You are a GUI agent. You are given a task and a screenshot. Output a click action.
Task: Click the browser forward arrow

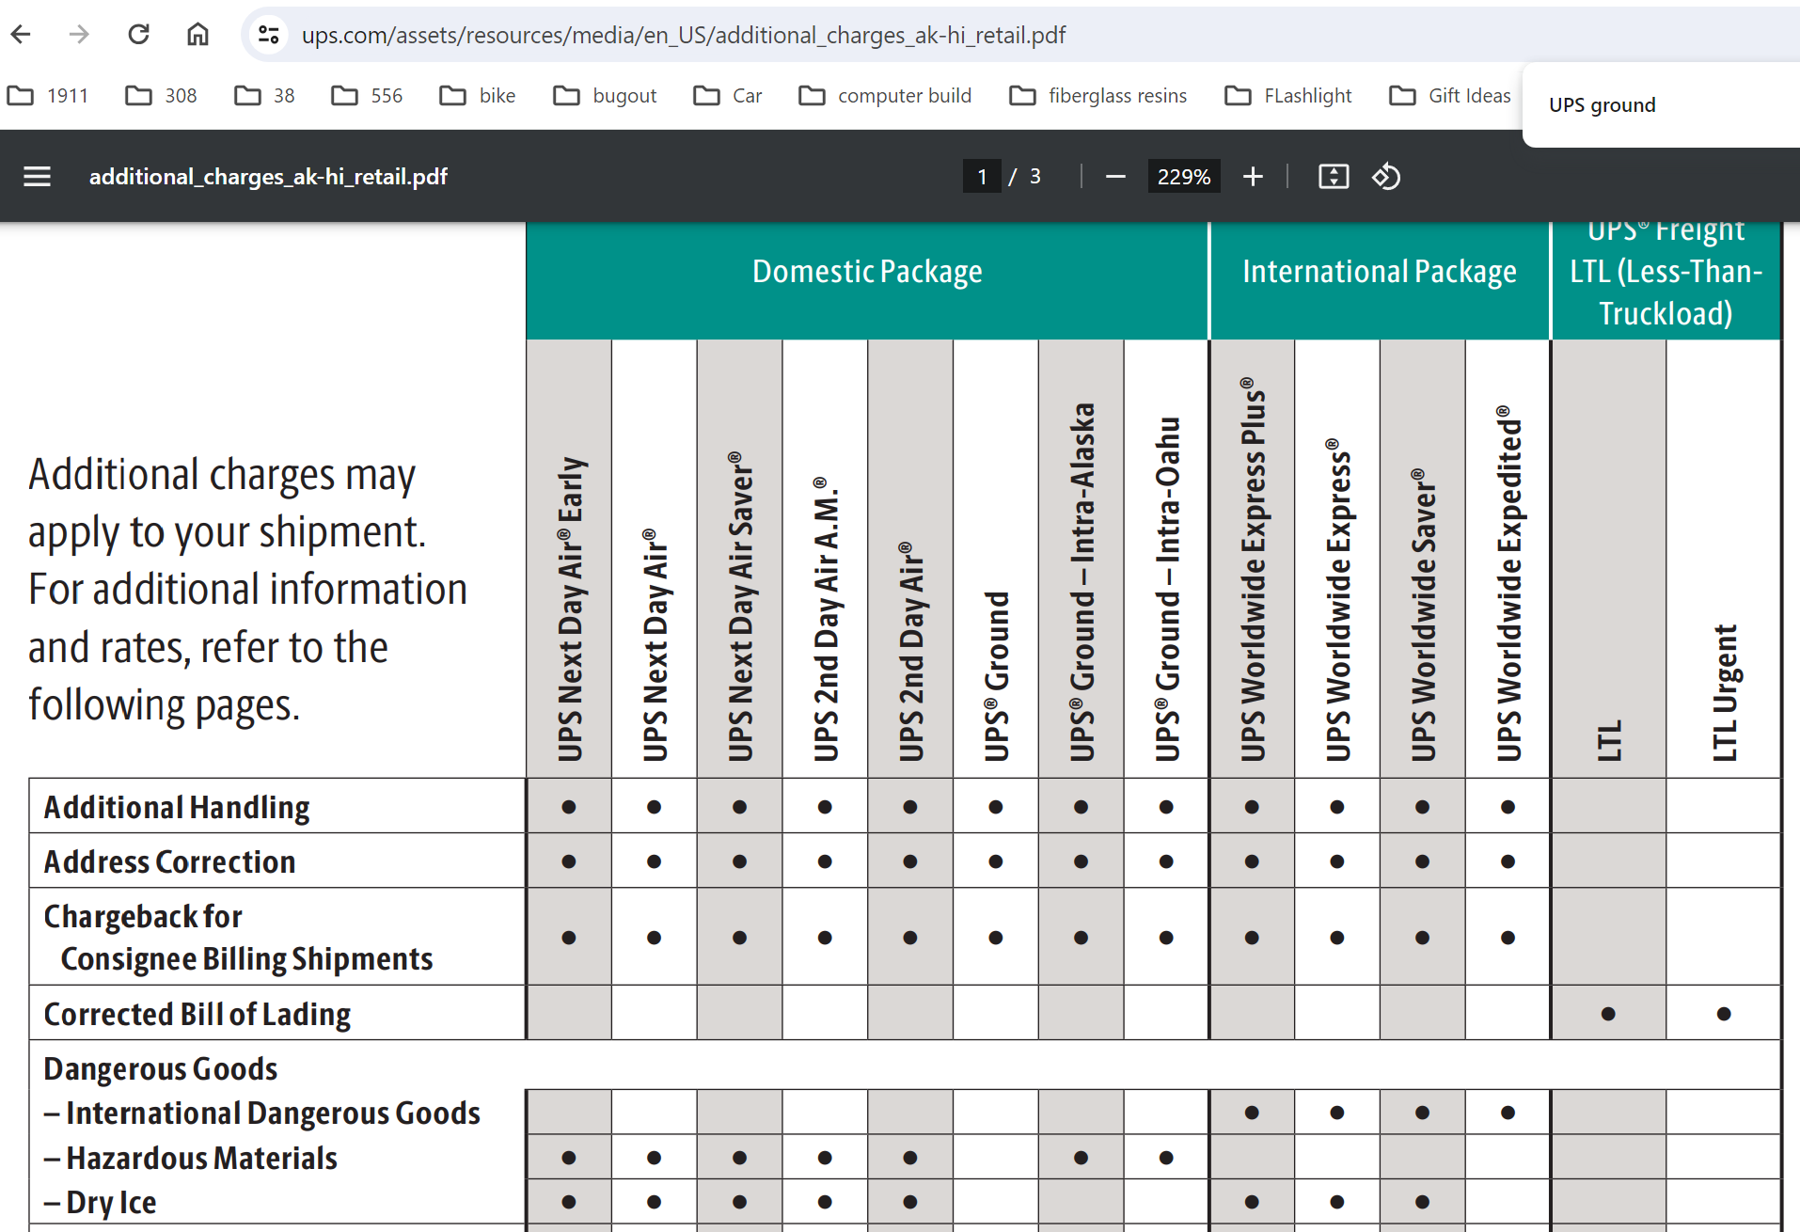pos(80,35)
